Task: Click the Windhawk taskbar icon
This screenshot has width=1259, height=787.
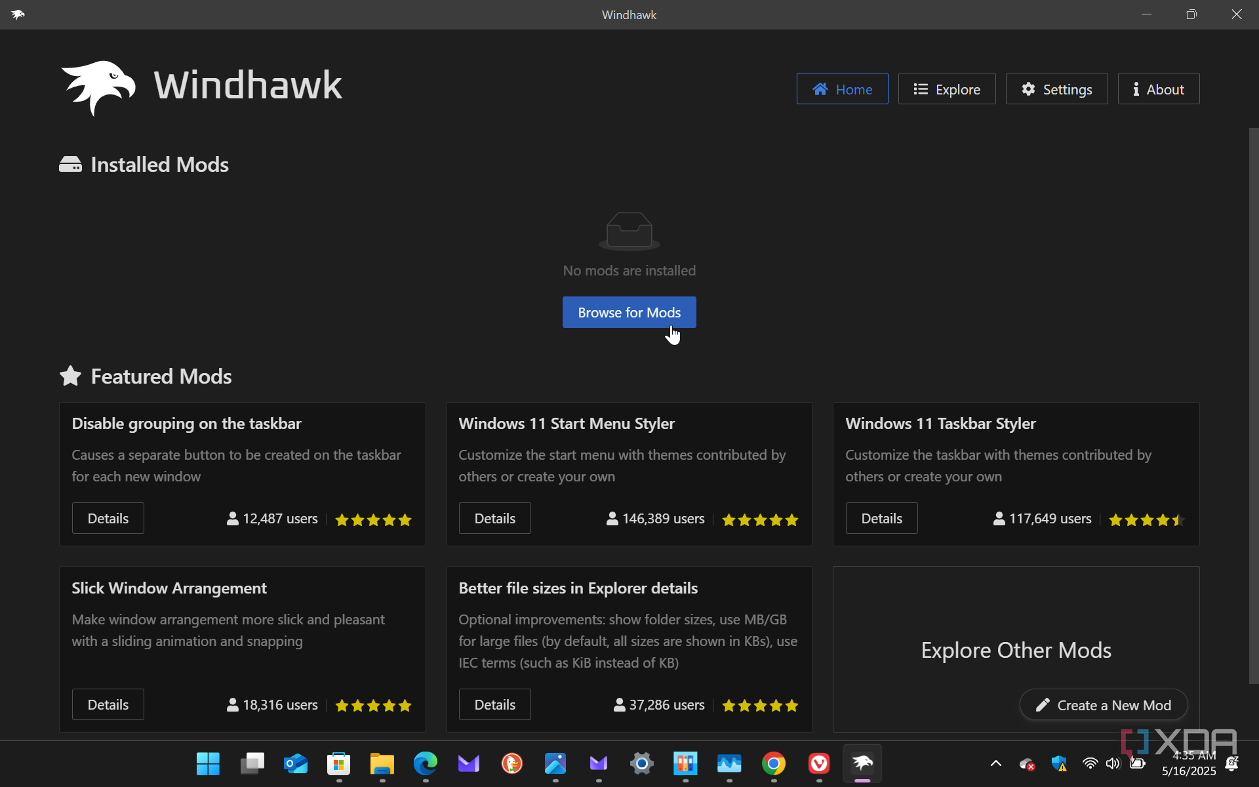Action: click(x=862, y=763)
